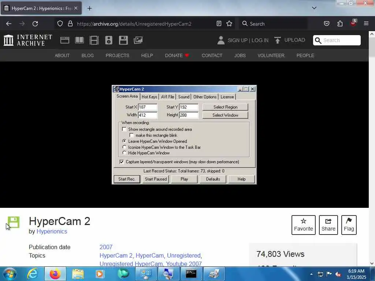
Task: Open the Texts book icon
Action: (79, 40)
